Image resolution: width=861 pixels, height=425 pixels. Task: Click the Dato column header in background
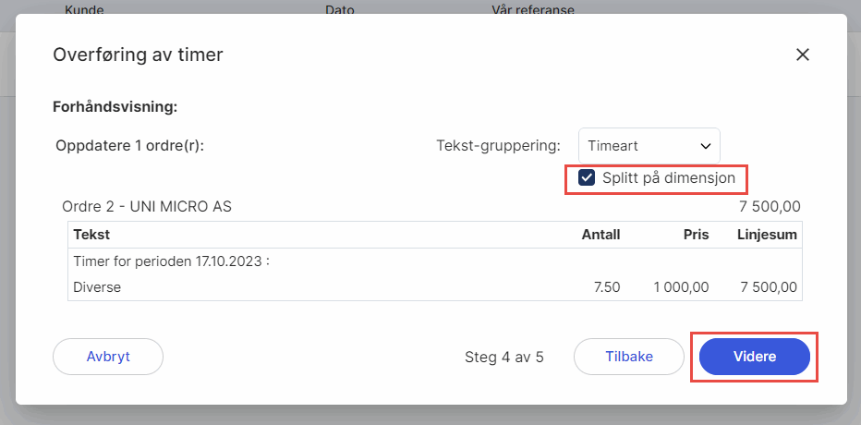tap(340, 11)
